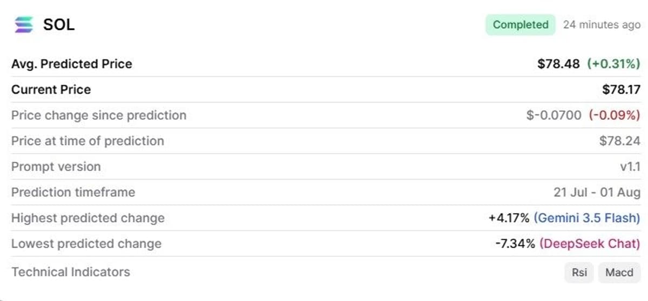648x301 pixels.
Task: Click the -0.09% red change percentage
Action: [615, 115]
